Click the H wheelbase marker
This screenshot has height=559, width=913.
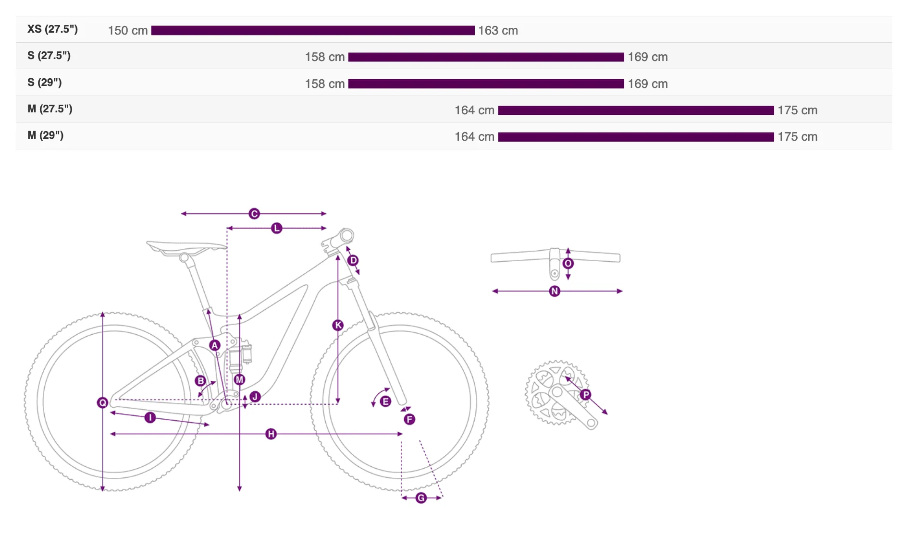[x=271, y=434]
